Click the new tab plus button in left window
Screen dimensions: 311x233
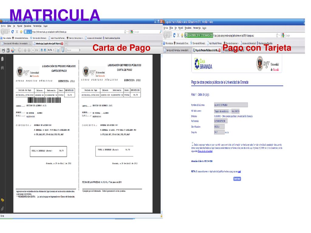pos(66,43)
